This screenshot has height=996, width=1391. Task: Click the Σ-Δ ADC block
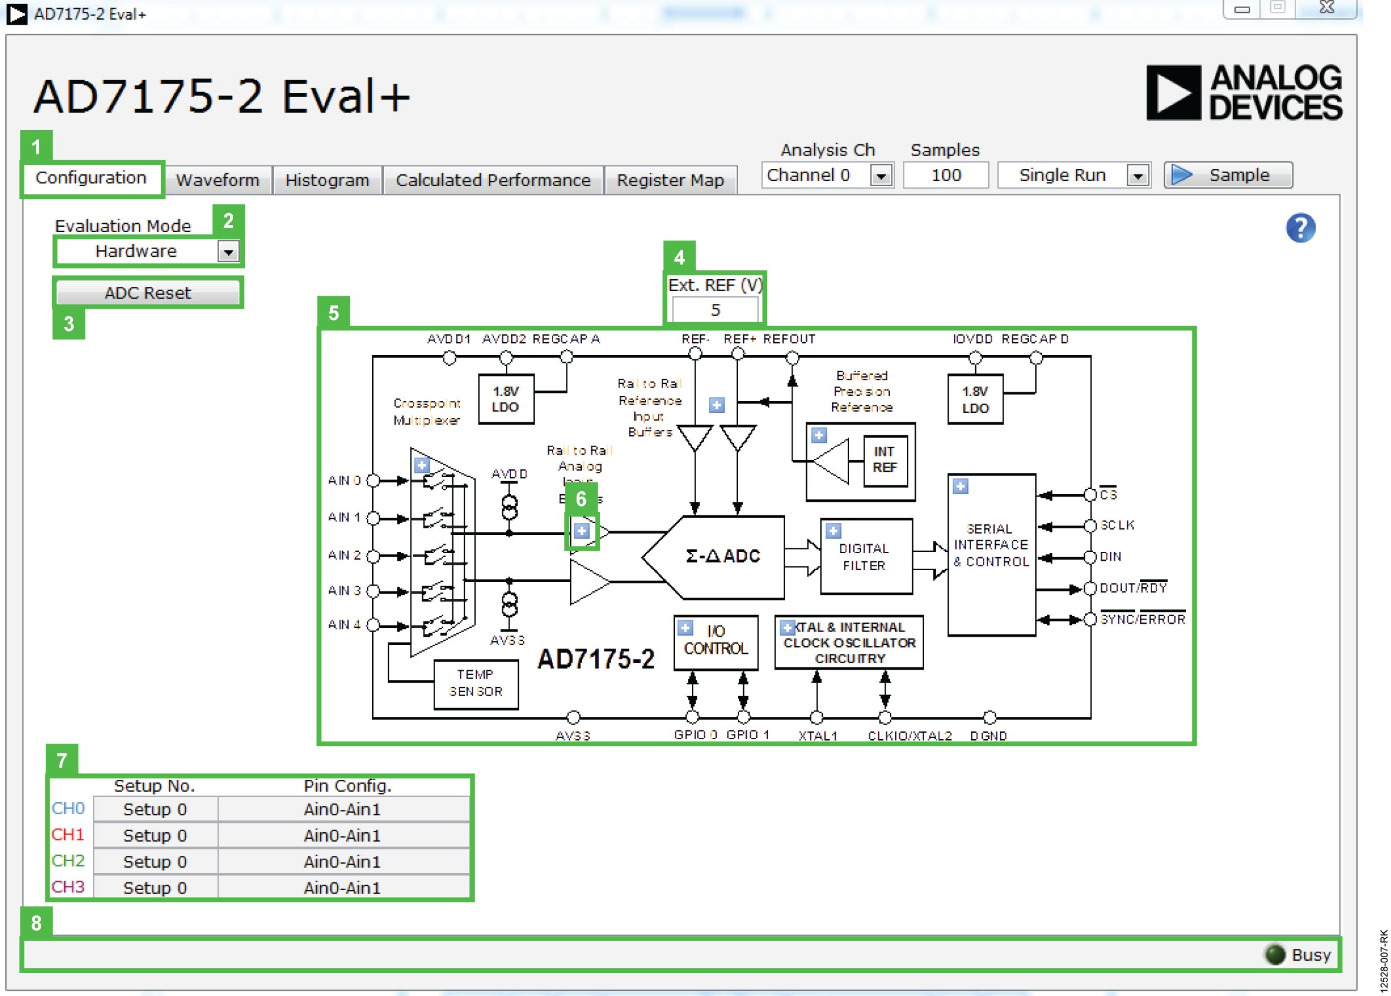click(x=714, y=557)
